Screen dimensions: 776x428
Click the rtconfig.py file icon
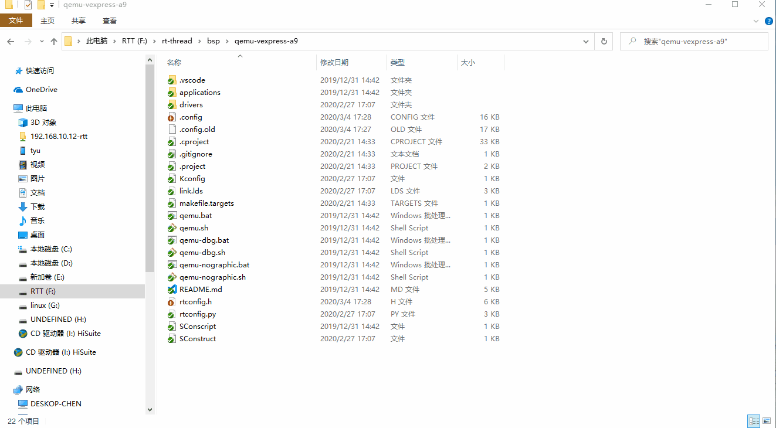[172, 314]
